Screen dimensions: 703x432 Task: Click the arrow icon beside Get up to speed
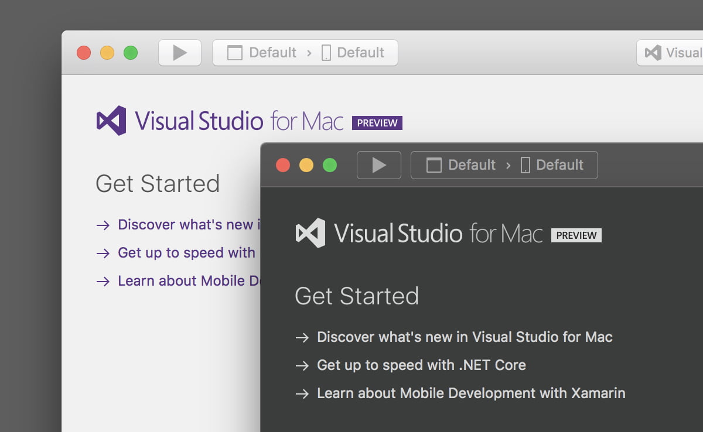pos(302,365)
